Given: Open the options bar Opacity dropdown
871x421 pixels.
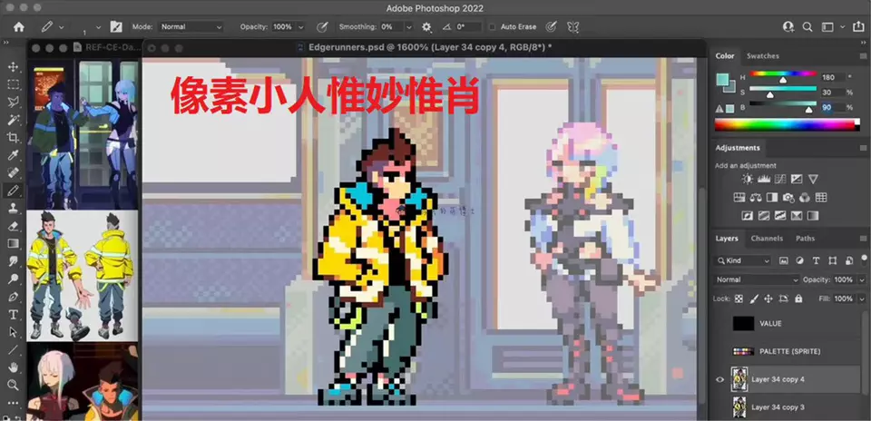Looking at the screenshot, I should pos(300,26).
